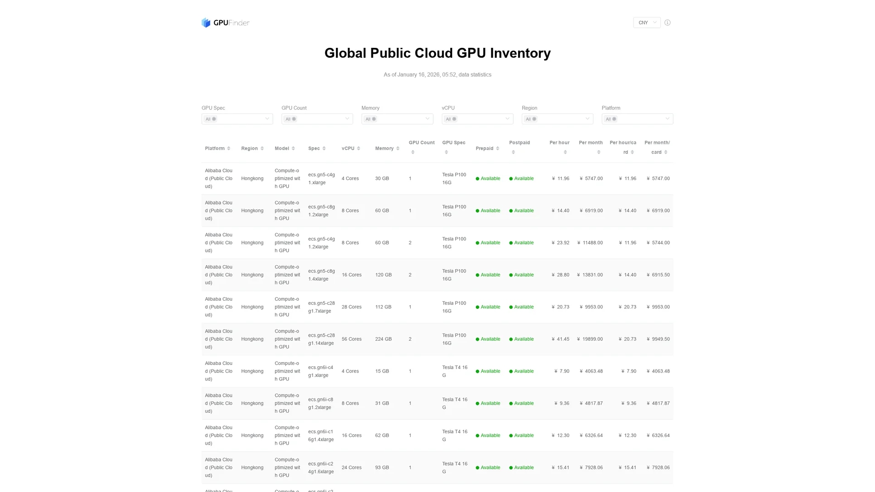Click Postpaid Available status for ecs.gn6i-c24g1.6xlarge
The width and height of the screenshot is (875, 492).
click(x=521, y=467)
